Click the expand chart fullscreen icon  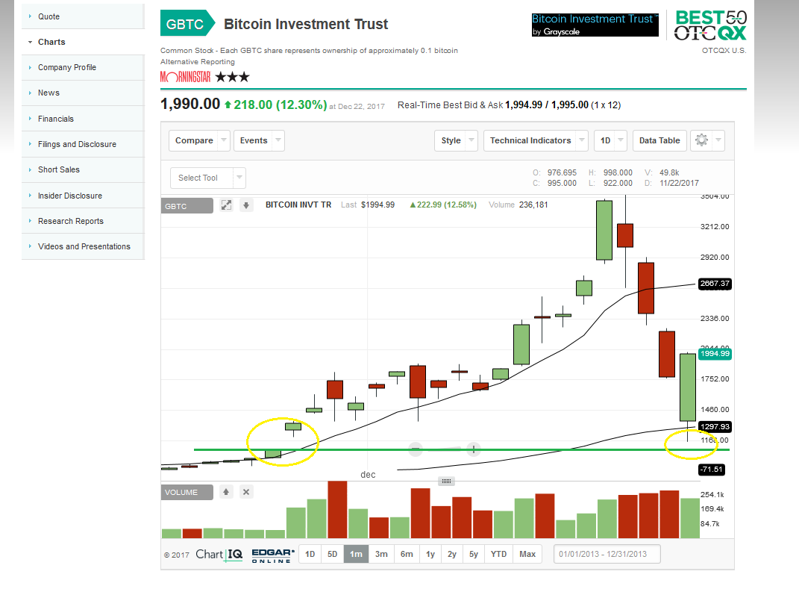(226, 205)
